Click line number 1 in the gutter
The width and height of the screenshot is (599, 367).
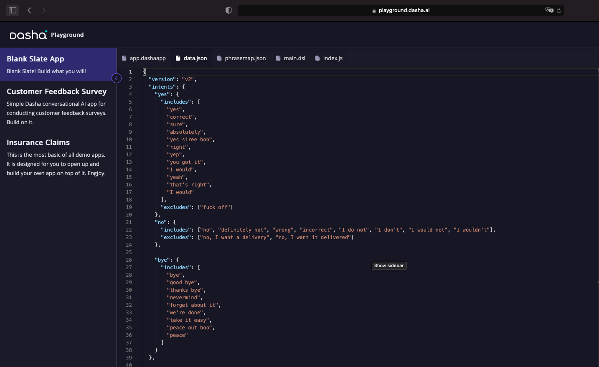coord(130,72)
